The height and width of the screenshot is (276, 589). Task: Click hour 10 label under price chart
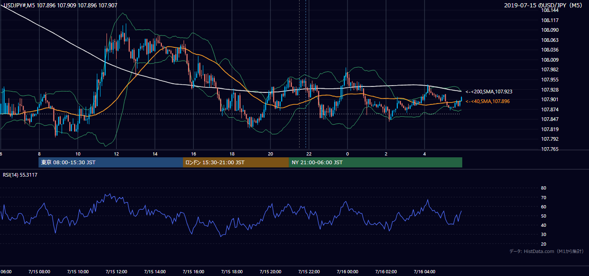click(x=78, y=154)
